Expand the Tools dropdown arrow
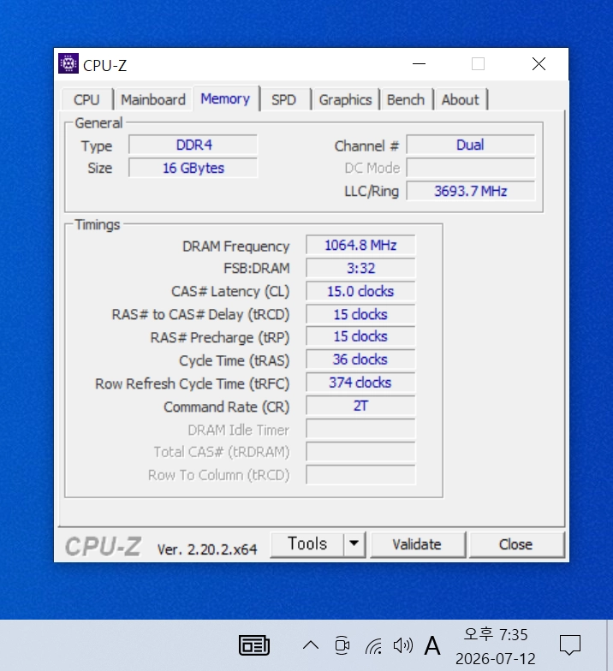The height and width of the screenshot is (671, 613). tap(354, 544)
